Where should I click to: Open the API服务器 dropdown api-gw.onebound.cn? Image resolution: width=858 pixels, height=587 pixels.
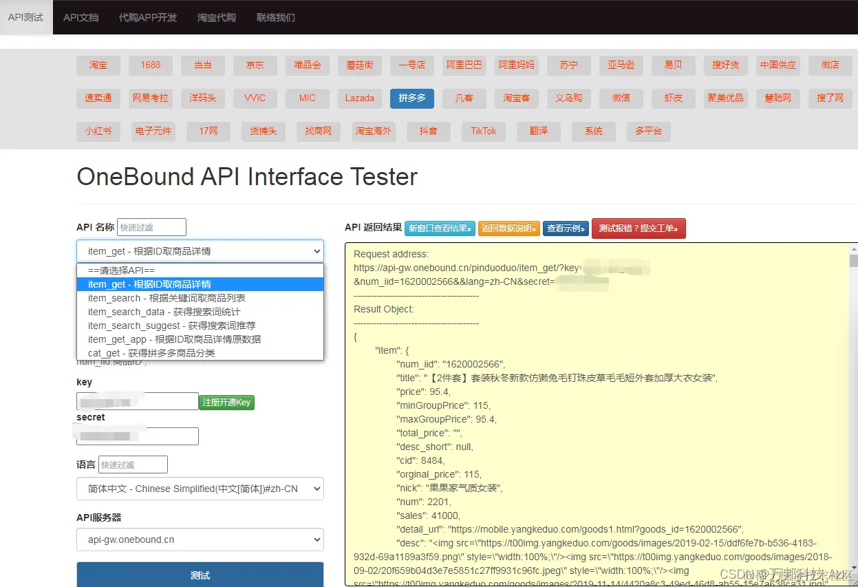(200, 540)
